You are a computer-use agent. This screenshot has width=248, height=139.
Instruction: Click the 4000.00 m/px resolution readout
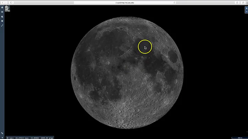coord(47,138)
